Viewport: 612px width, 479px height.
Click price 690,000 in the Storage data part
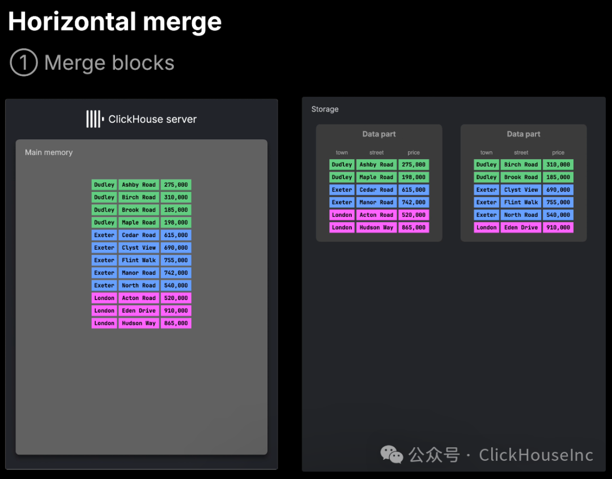tap(558, 190)
